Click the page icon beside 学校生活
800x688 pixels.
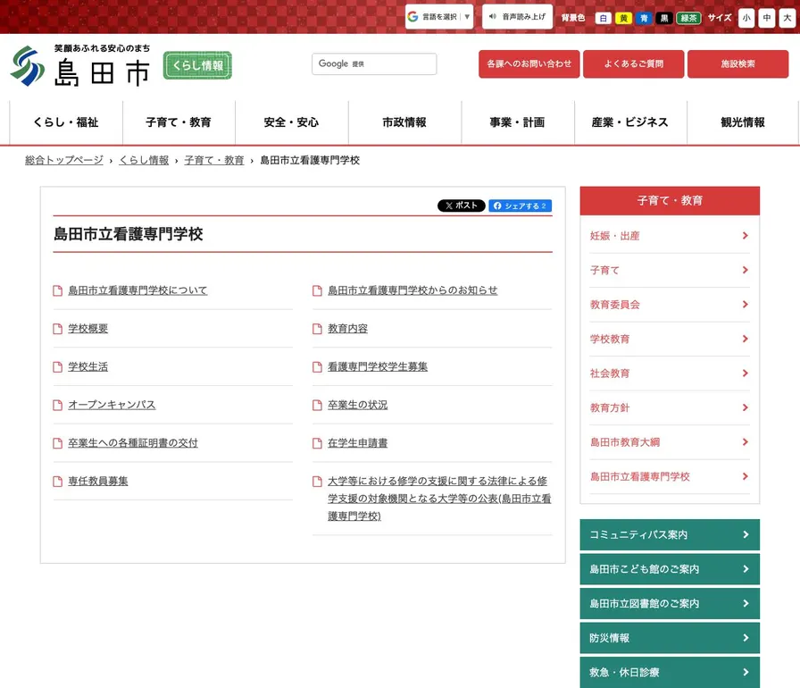click(58, 367)
